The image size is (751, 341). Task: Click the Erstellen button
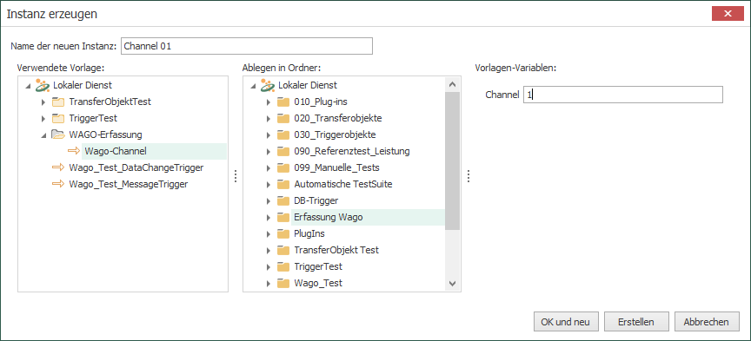[x=636, y=322]
